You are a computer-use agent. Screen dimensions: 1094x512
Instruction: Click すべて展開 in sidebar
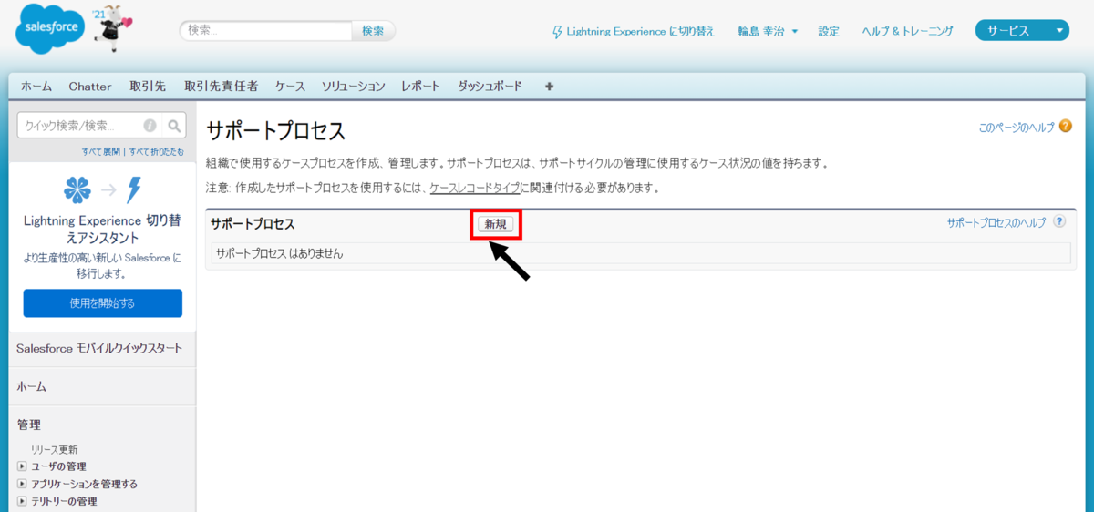[103, 151]
